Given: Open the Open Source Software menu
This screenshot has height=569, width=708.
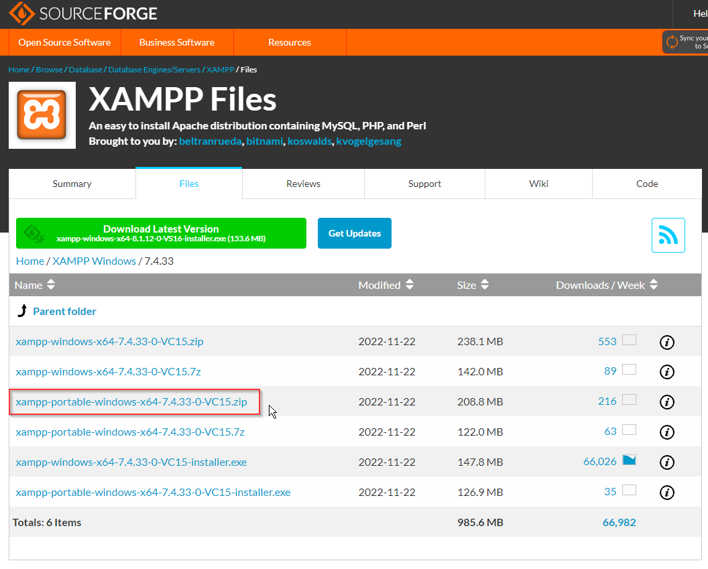Looking at the screenshot, I should pos(64,42).
